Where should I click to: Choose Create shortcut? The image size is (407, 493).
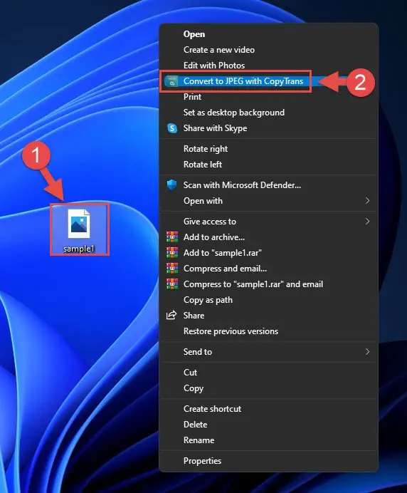coord(268,409)
